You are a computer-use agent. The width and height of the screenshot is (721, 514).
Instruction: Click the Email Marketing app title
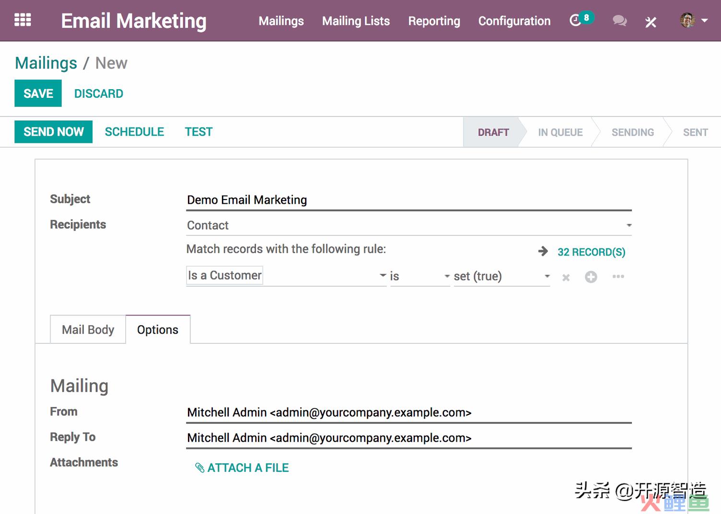tap(134, 21)
